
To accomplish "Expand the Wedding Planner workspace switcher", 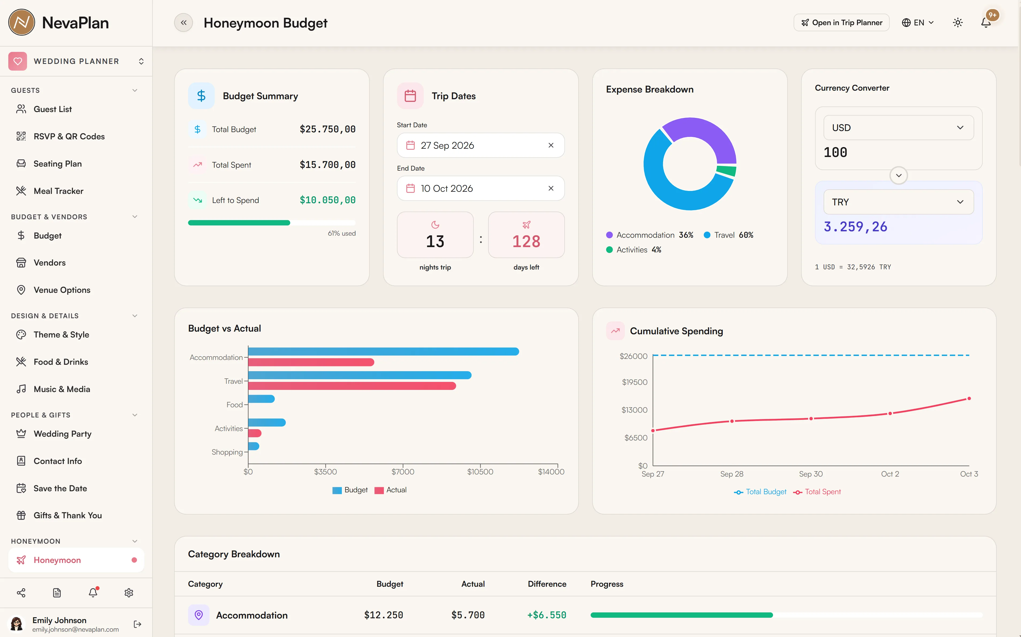I will 76,62.
